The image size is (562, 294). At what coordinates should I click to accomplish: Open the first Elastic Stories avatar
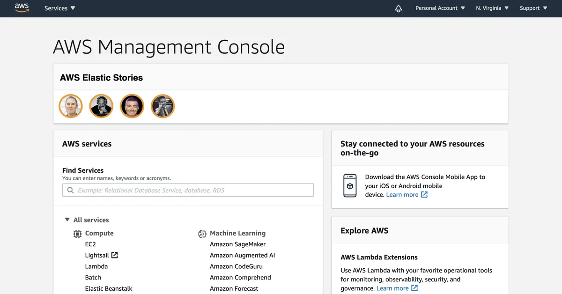click(71, 106)
